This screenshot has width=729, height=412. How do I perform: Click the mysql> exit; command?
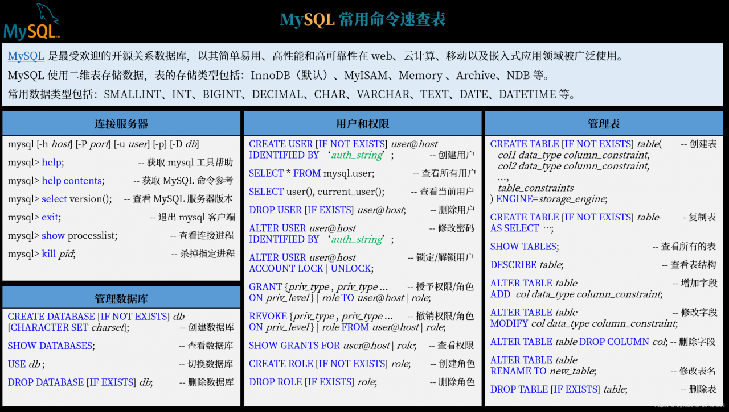point(34,217)
